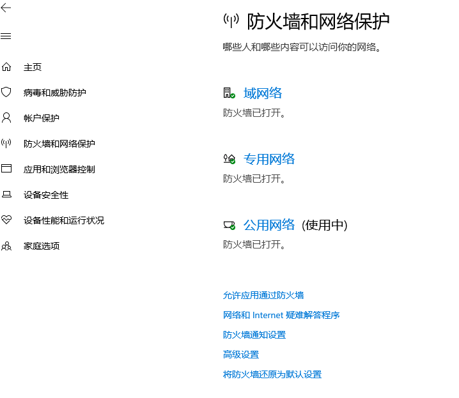Viewport: 459px width, 398px height.
Task: Click 防火墙已打开。 under 专用网络
Action: [254, 178]
